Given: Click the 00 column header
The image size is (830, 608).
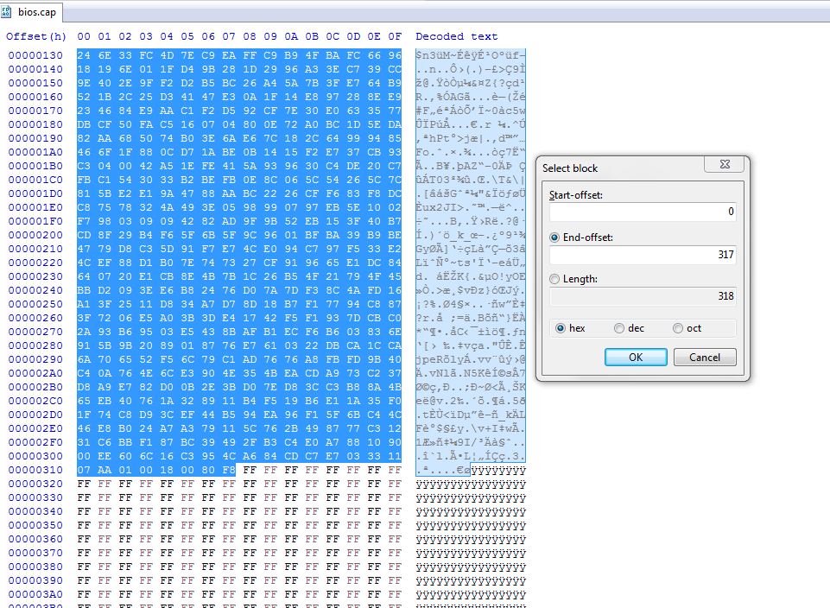Looking at the screenshot, I should click(84, 36).
